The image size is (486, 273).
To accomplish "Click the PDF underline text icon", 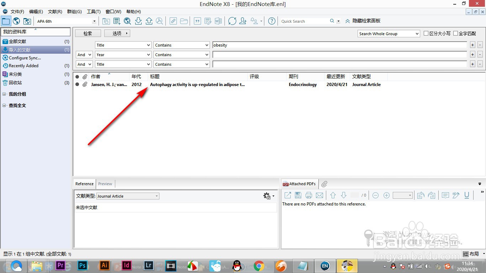I will tap(467, 195).
